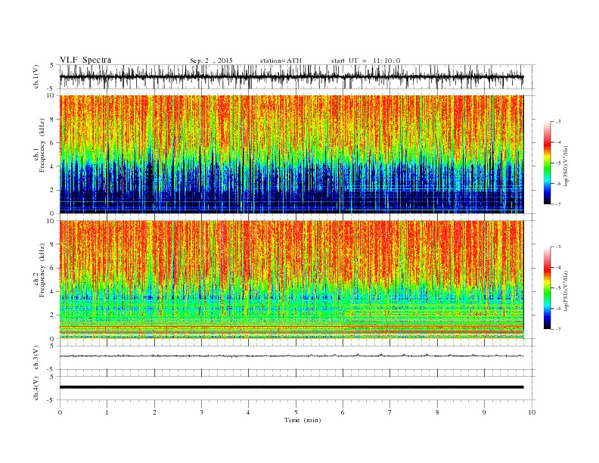Screen dimensions: 599x463
Task: Click the "ch.1(V)" axis label
Action: (x=36, y=77)
